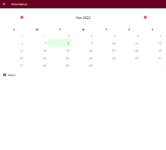Go back using the header arrow
Image resolution: width=166 pixels, height=150 pixels.
[x=4, y=4]
